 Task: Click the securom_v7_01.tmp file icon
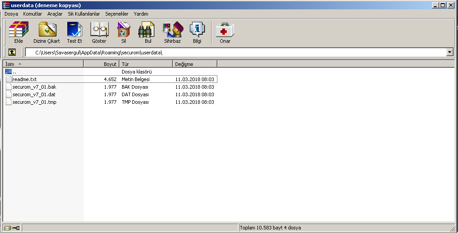pos(8,102)
